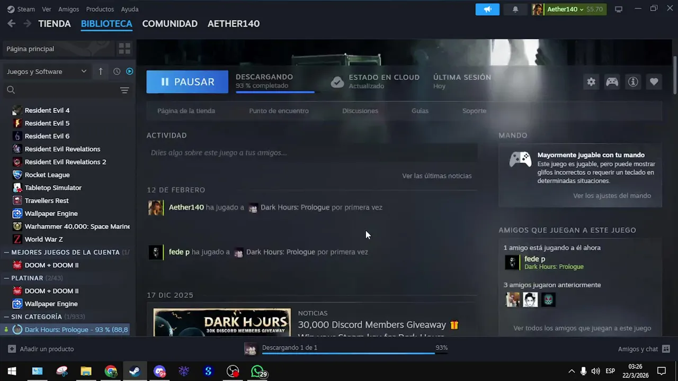Go back with the left arrow
The image size is (678, 381).
click(11, 23)
